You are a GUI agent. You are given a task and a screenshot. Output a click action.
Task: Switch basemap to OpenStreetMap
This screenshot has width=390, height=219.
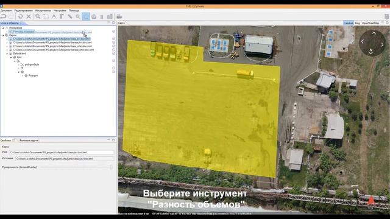370,23
